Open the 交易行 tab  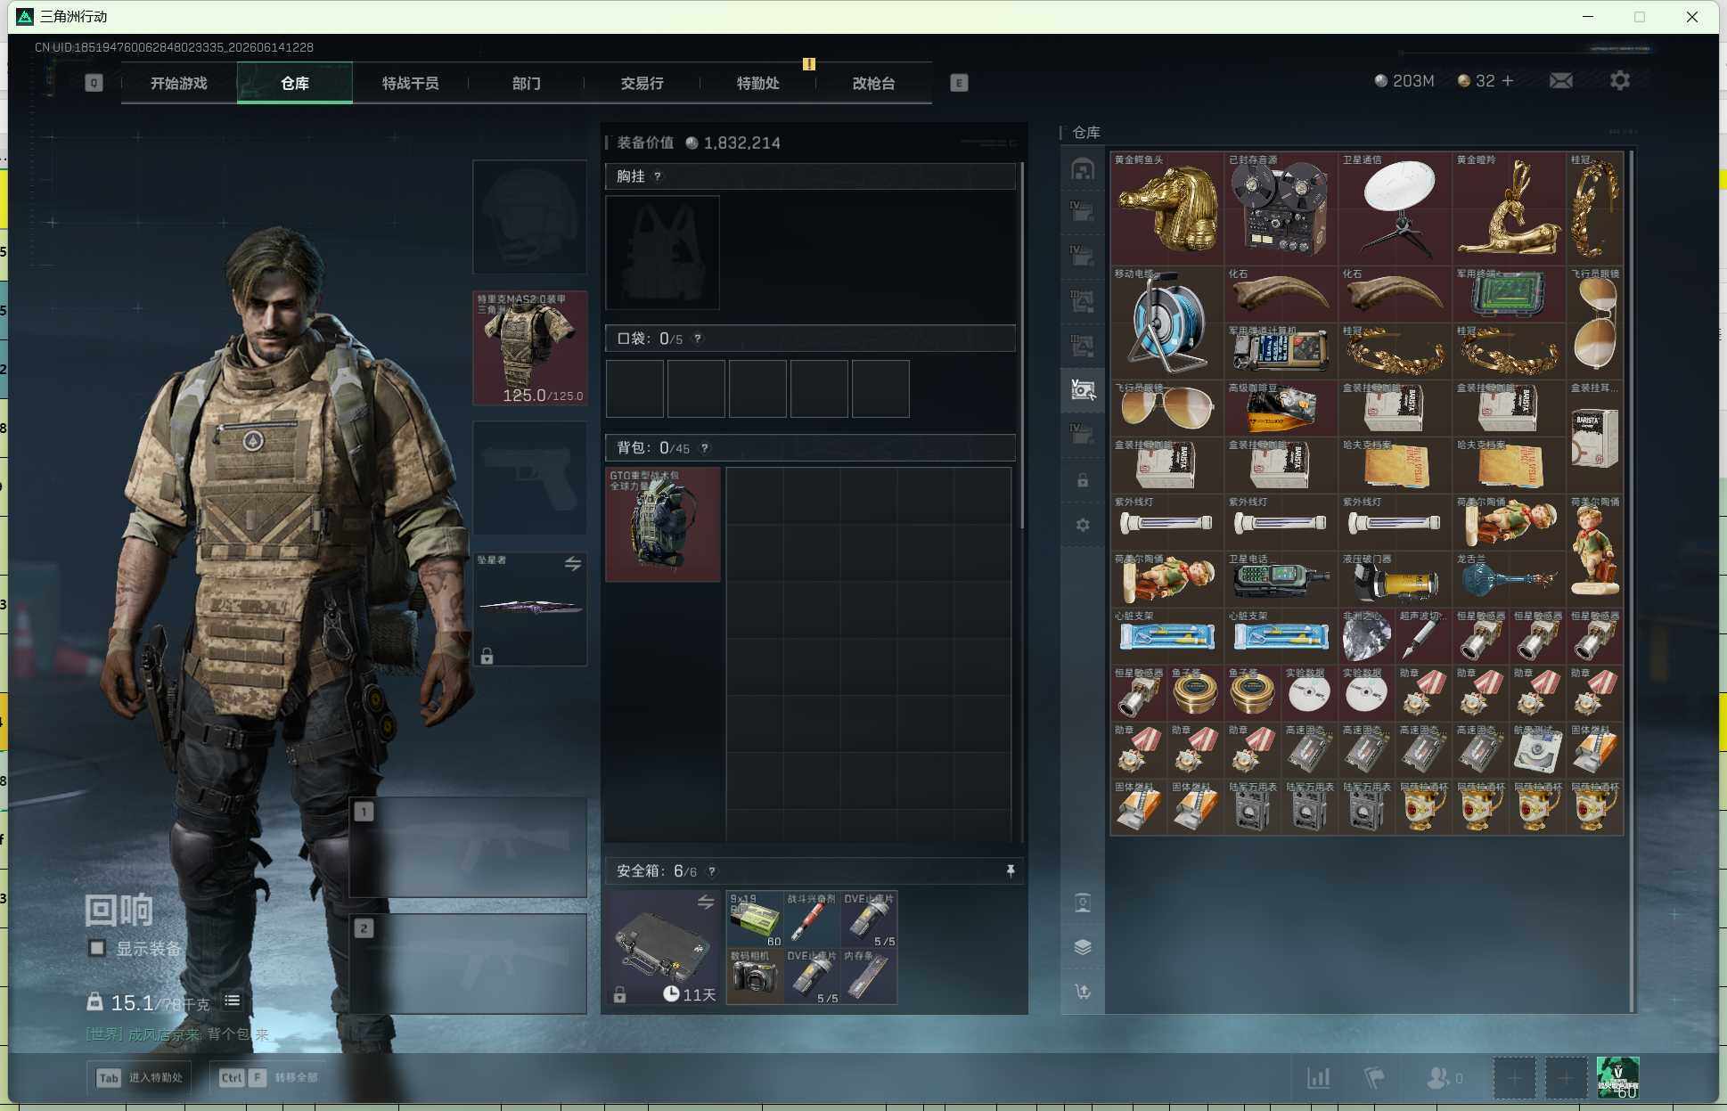(643, 83)
